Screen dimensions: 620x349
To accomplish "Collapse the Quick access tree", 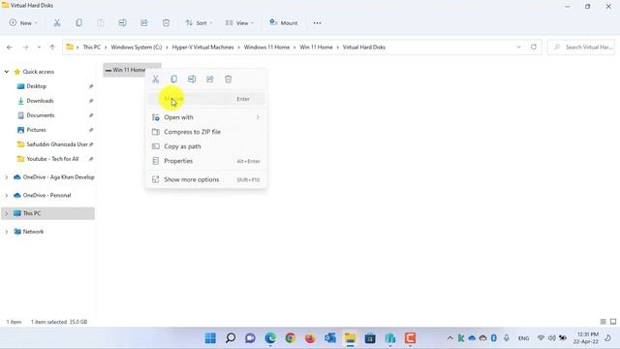I will coord(7,72).
